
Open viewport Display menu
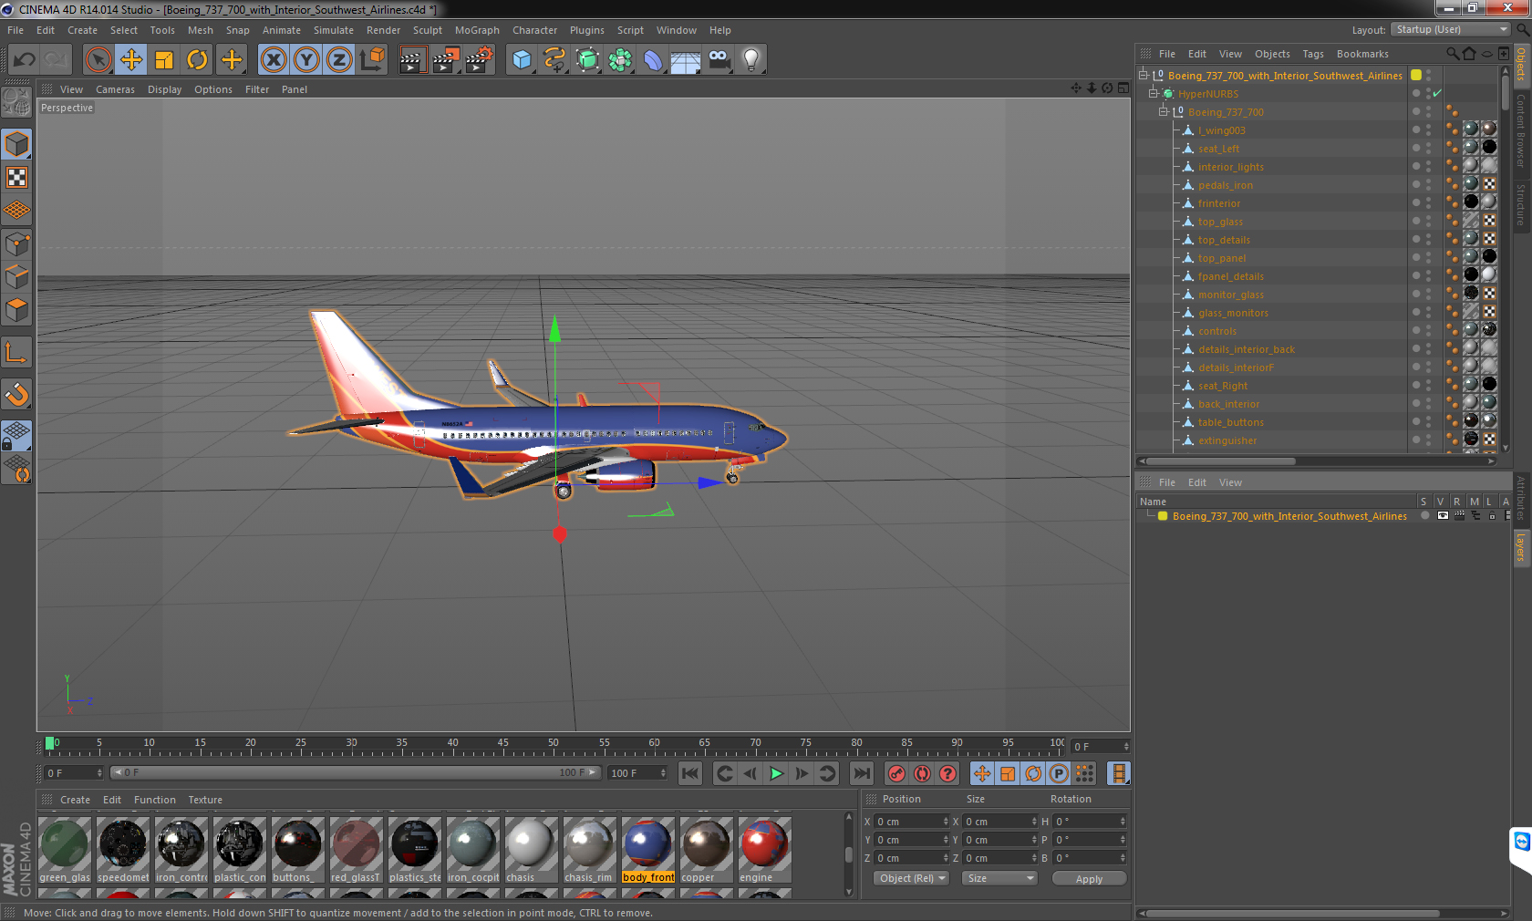coord(164,89)
